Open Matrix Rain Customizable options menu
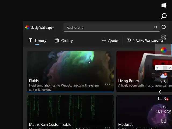The width and height of the screenshot is (172, 129). pyautogui.click(x=107, y=128)
